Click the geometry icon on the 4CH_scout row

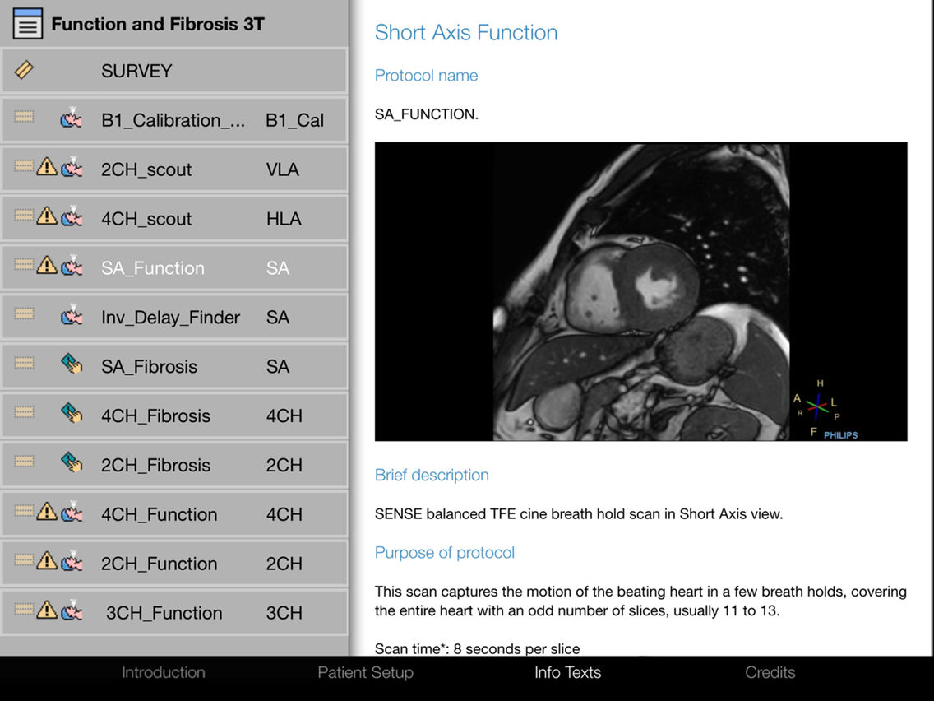pos(23,216)
